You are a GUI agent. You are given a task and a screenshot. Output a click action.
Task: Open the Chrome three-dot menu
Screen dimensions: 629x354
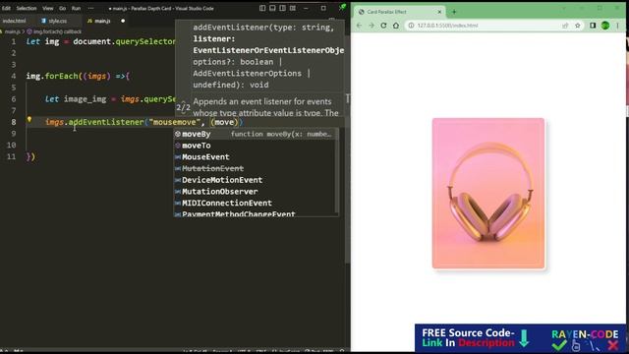tap(618, 26)
